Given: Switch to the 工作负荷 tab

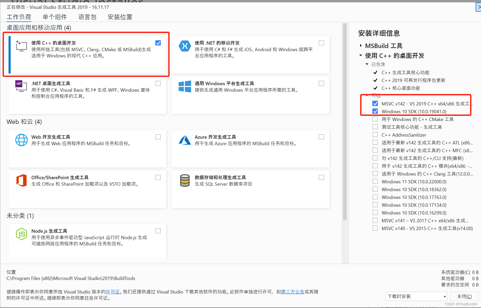Looking at the screenshot, I should [x=19, y=17].
